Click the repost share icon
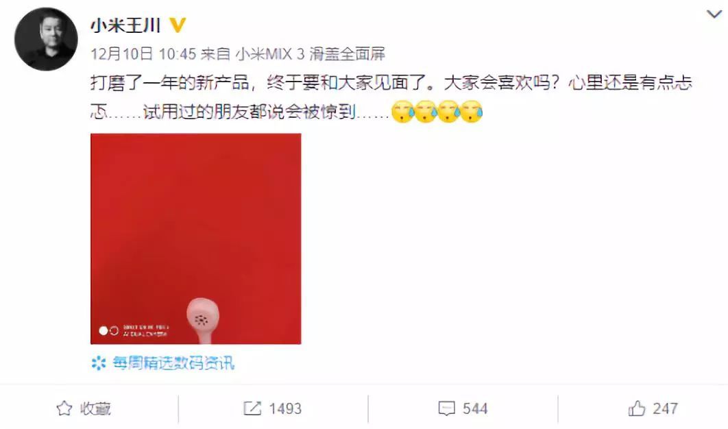Screen dimensions: 728x429 tap(252, 408)
